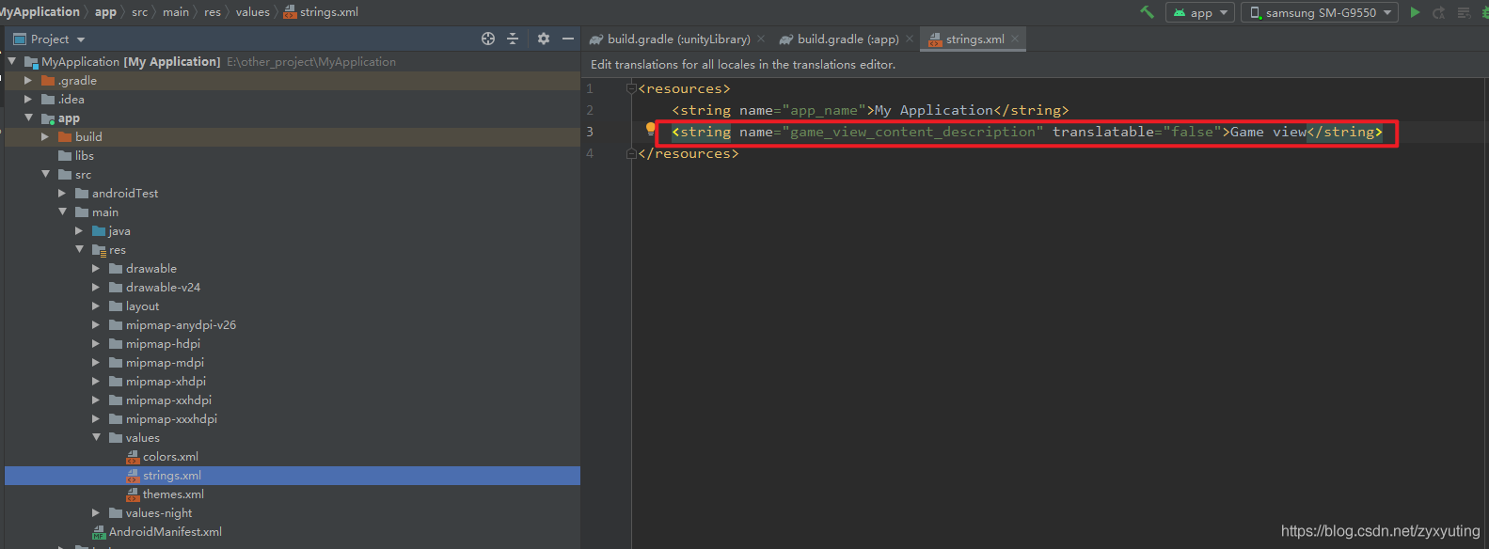This screenshot has width=1489, height=549.
Task: Click the Apply Code Changes icon
Action: click(x=1464, y=12)
